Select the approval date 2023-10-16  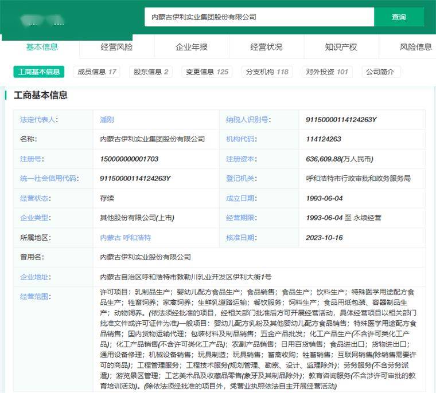click(x=324, y=238)
